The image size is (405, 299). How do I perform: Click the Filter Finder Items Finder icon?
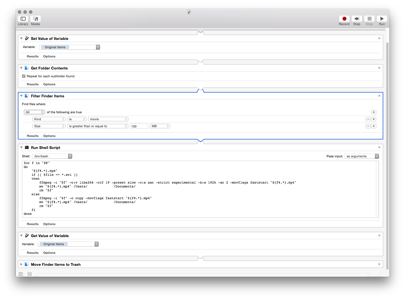click(27, 96)
